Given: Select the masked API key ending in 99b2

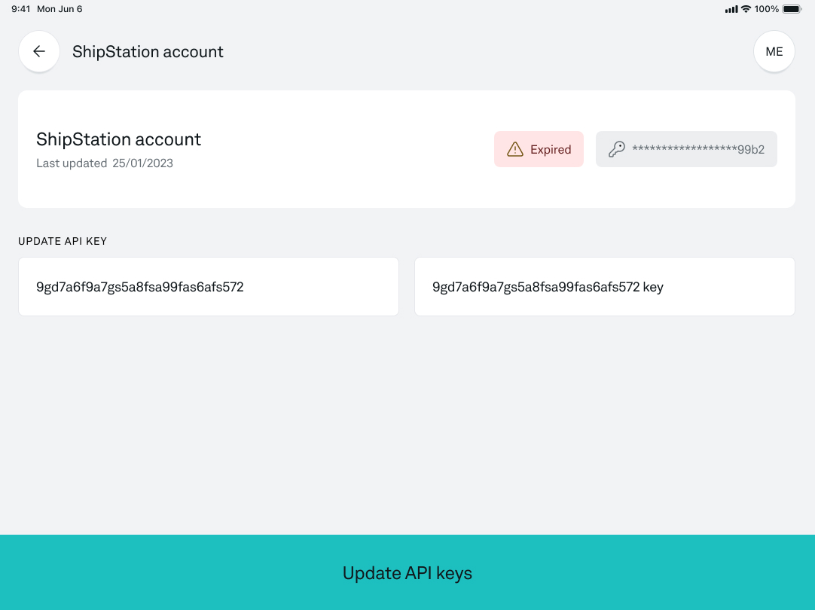Looking at the screenshot, I should [x=698, y=149].
